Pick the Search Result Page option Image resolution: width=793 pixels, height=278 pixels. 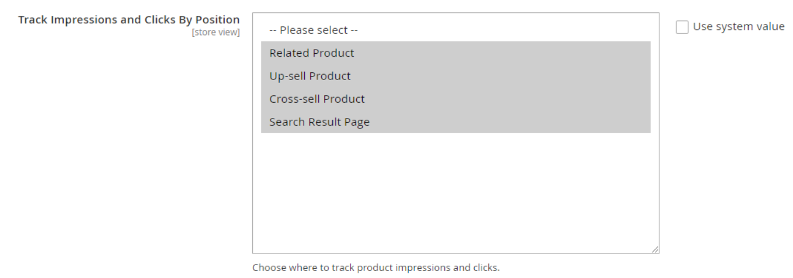[x=319, y=122]
